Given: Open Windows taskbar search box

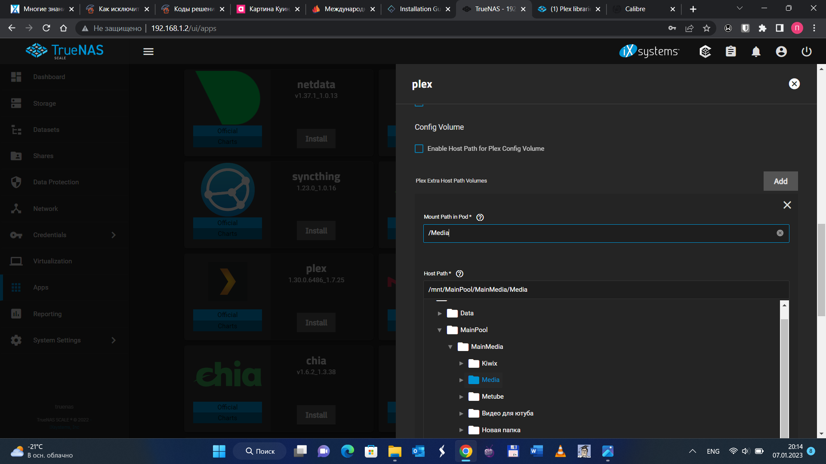Looking at the screenshot, I should pos(260,451).
